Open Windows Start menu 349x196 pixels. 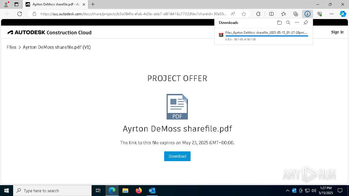(7, 191)
